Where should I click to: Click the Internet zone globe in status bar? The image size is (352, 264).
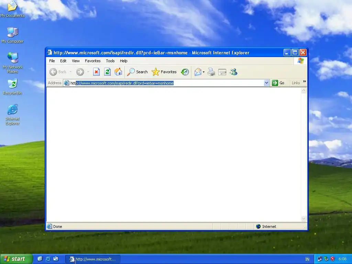[258, 226]
